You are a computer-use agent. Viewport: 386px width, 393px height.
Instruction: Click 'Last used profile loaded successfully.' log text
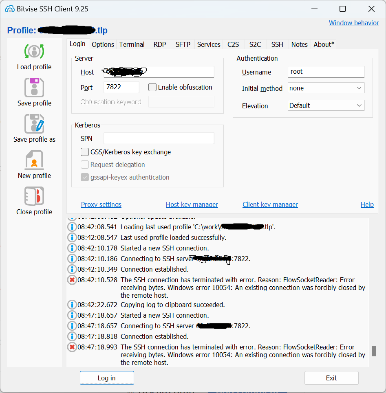[174, 237]
